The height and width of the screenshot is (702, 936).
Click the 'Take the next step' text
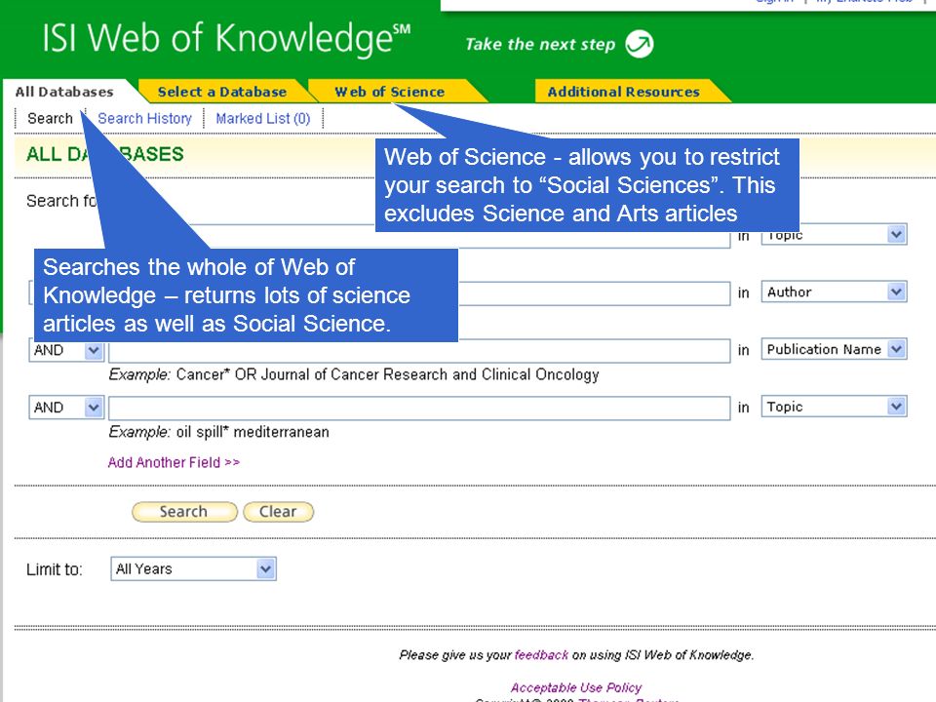(x=540, y=44)
